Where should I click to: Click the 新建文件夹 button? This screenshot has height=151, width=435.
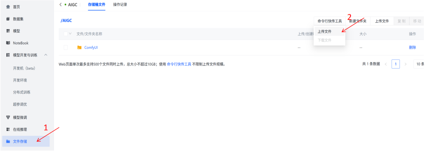point(358,21)
